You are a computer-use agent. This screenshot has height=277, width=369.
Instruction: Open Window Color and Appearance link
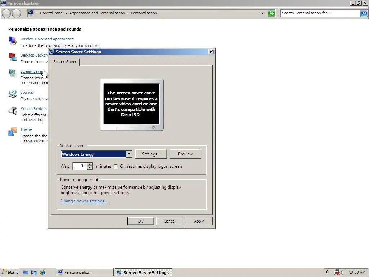pos(47,39)
